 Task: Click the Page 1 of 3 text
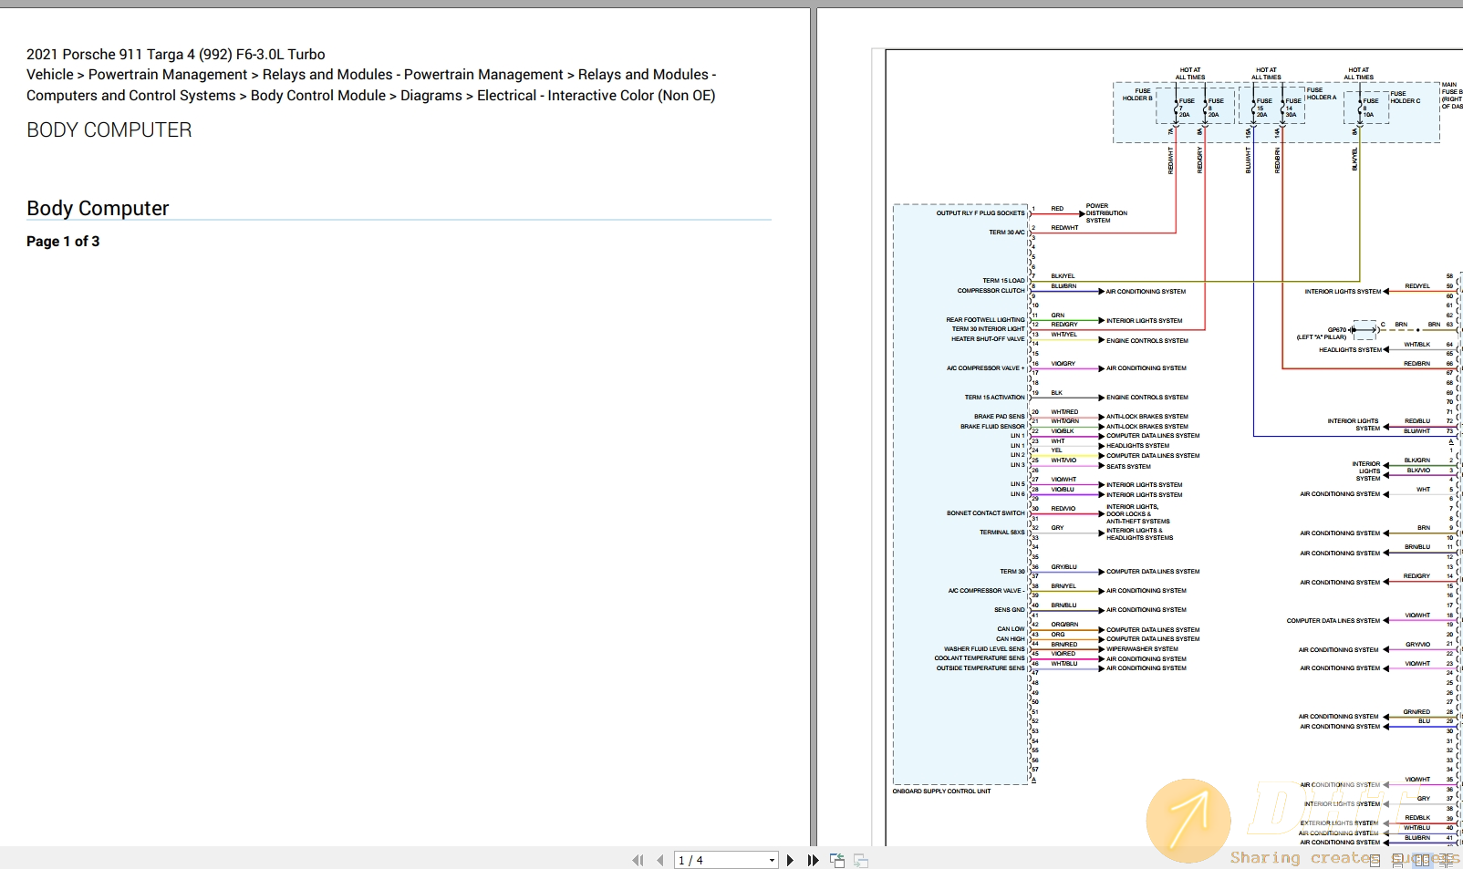[63, 242]
